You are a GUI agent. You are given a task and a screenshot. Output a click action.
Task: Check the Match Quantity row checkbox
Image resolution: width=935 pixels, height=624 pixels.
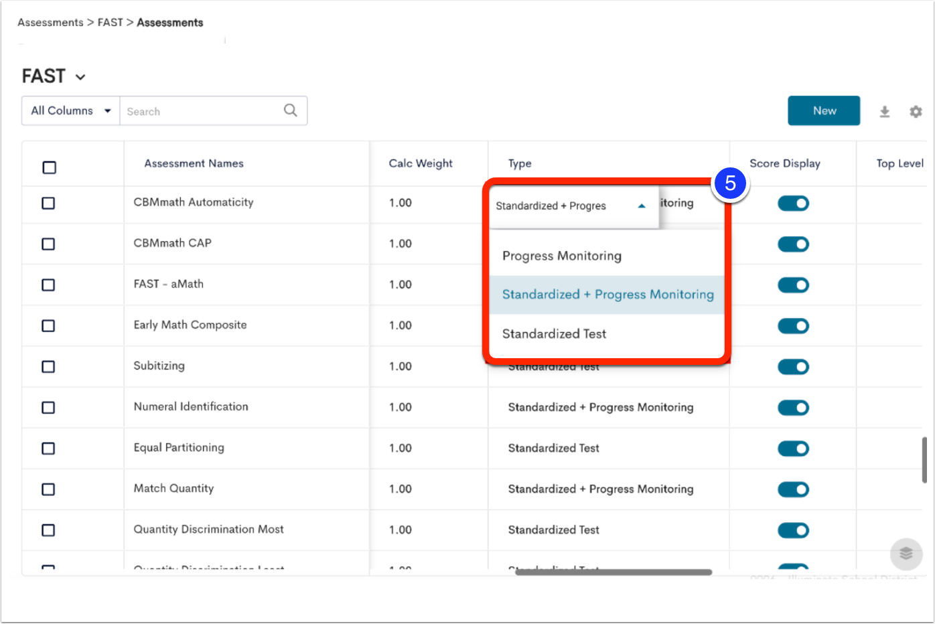coord(48,489)
